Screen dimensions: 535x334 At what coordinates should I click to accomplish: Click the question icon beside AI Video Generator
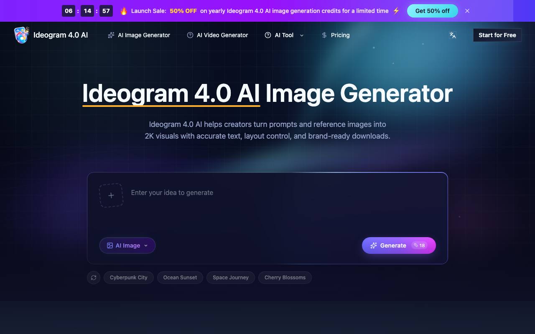pyautogui.click(x=190, y=35)
